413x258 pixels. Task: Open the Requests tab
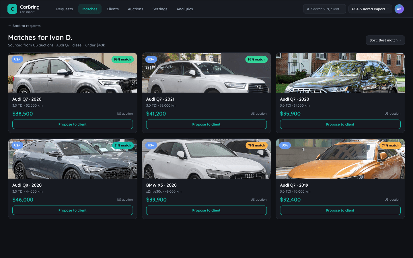65,9
